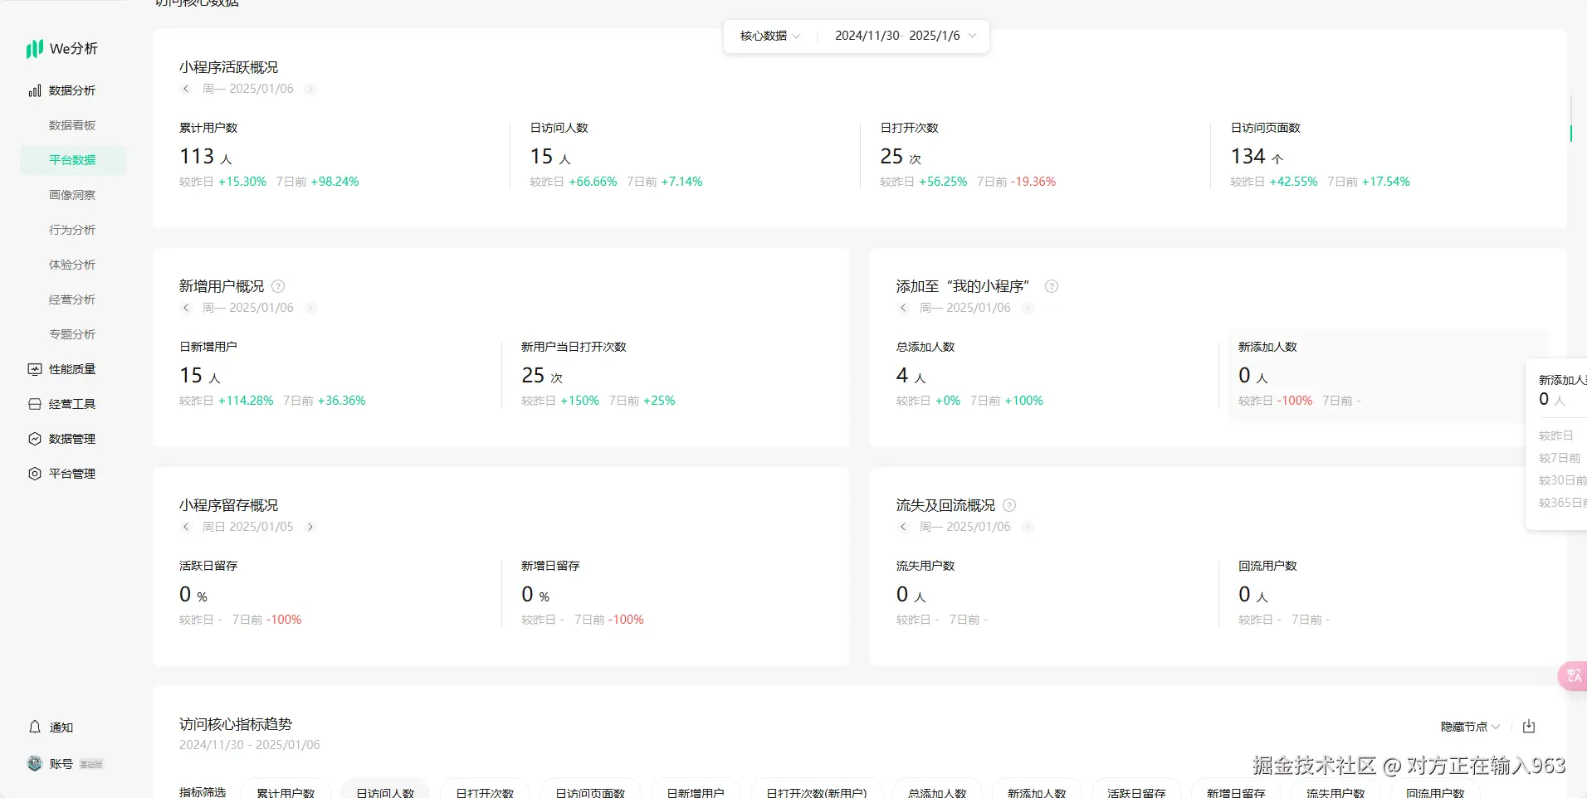Go to next day in 小程序留存概况
The image size is (1587, 798).
pyautogui.click(x=310, y=527)
